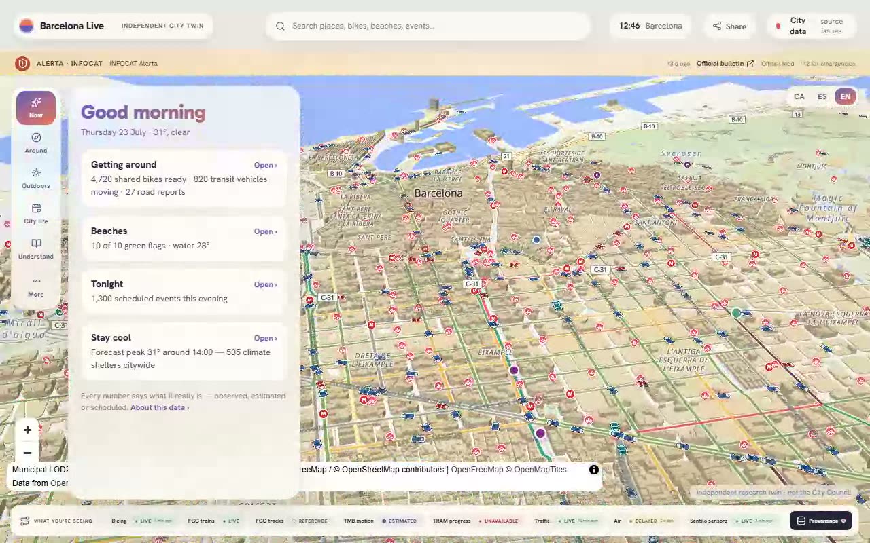Click the OpenFreeMap attribution text

(477, 470)
